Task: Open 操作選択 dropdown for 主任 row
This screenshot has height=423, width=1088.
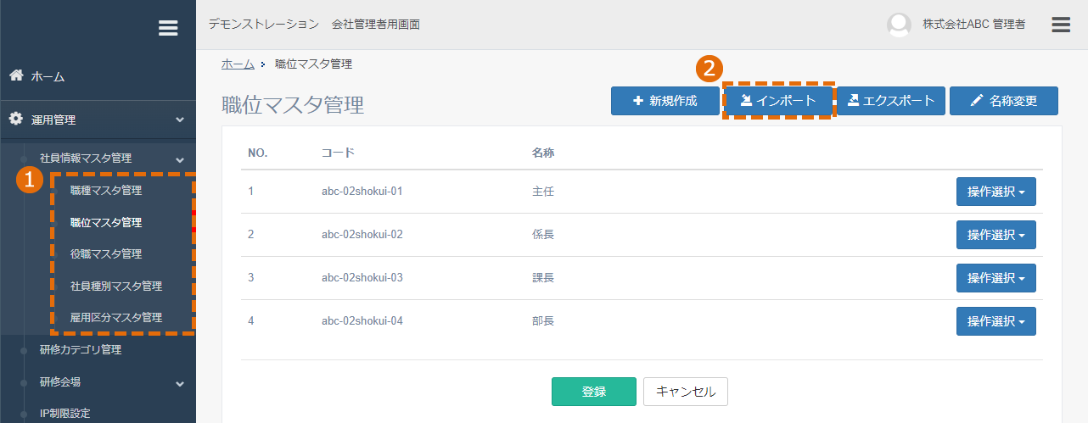Action: coord(996,192)
